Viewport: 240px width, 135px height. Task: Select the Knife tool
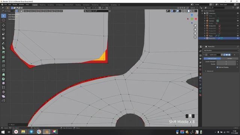point(3,70)
